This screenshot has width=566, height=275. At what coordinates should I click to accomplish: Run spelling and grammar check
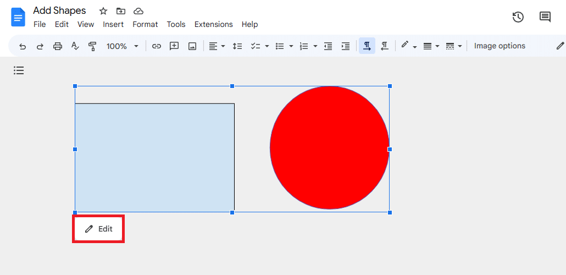[75, 46]
